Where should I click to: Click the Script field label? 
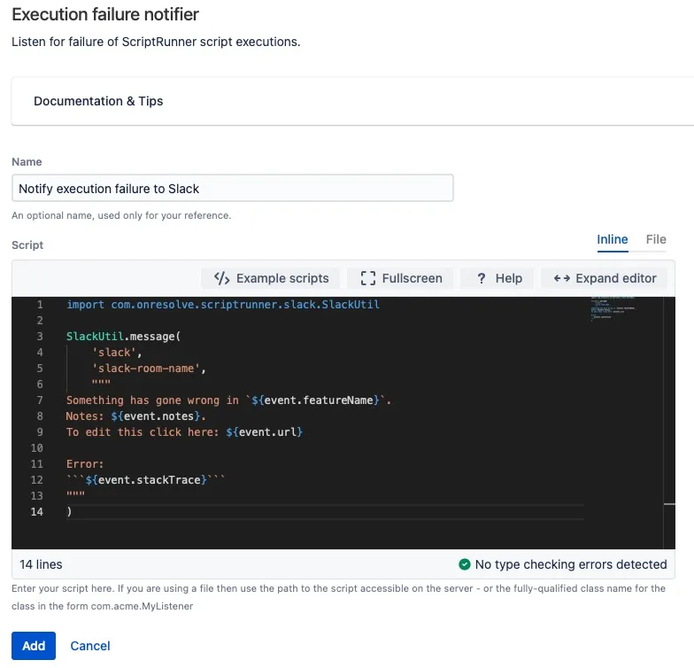pos(27,245)
